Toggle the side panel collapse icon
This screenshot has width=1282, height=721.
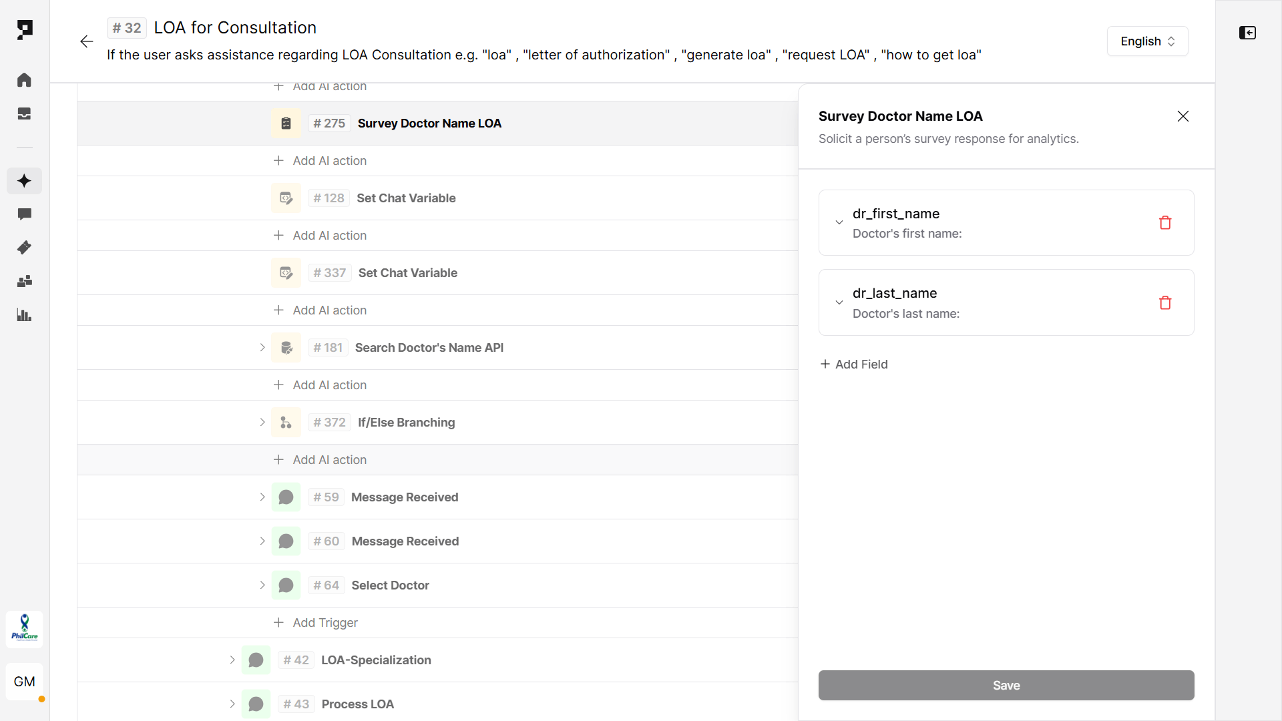click(1247, 33)
